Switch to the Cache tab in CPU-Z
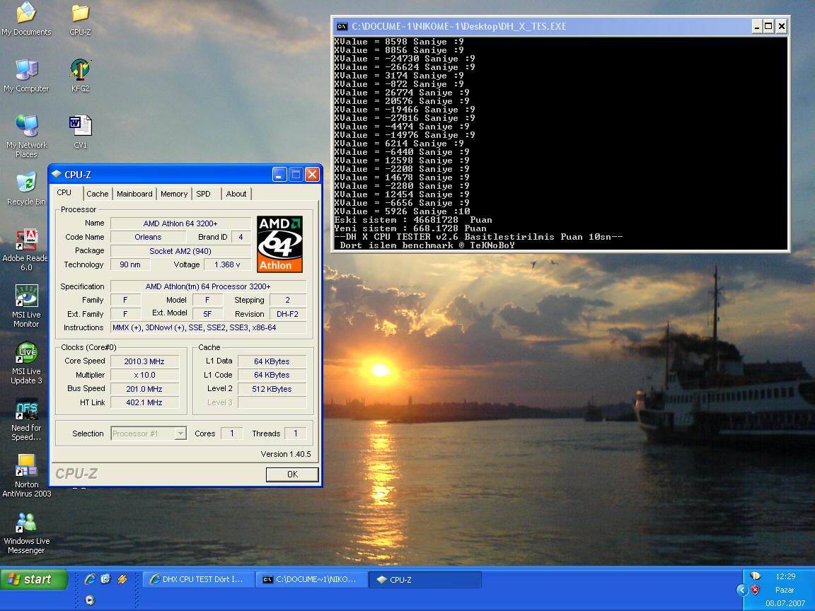This screenshot has width=815, height=611. click(97, 194)
